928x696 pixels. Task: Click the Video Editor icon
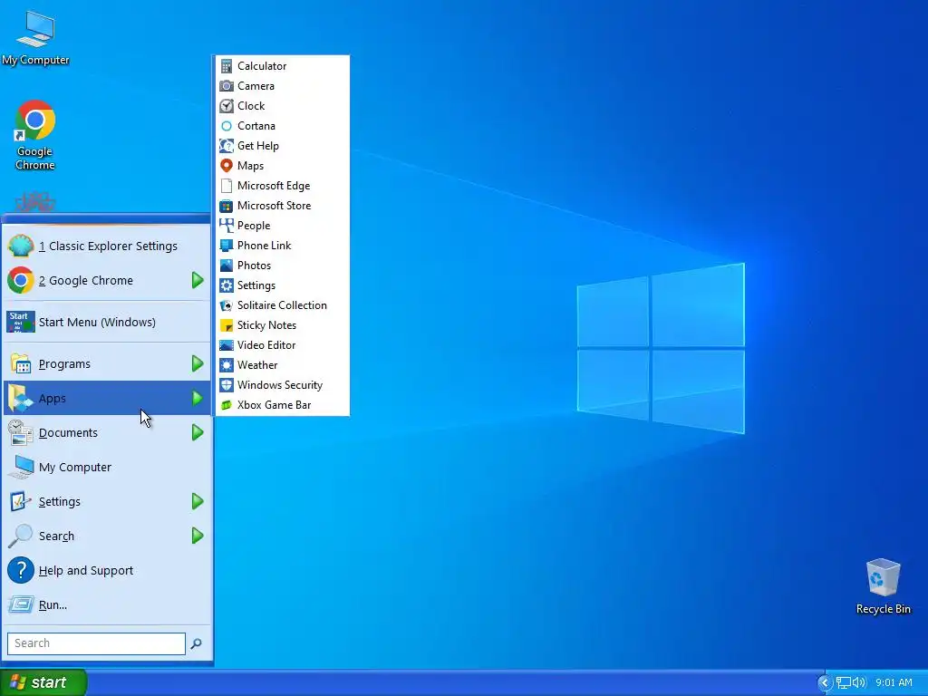(226, 345)
